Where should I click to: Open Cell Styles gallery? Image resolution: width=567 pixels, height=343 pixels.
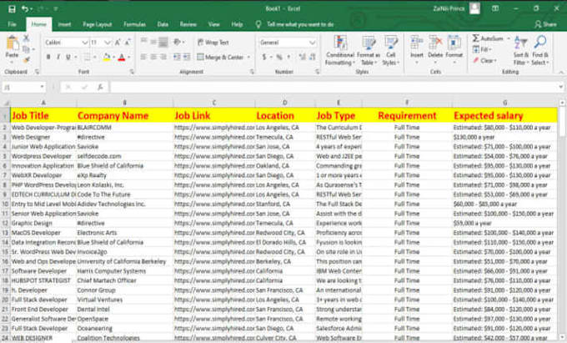(390, 51)
